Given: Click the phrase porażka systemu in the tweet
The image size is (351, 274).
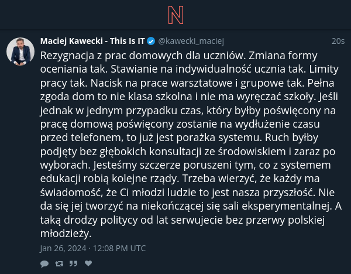Looking at the screenshot, I should coord(219,138).
